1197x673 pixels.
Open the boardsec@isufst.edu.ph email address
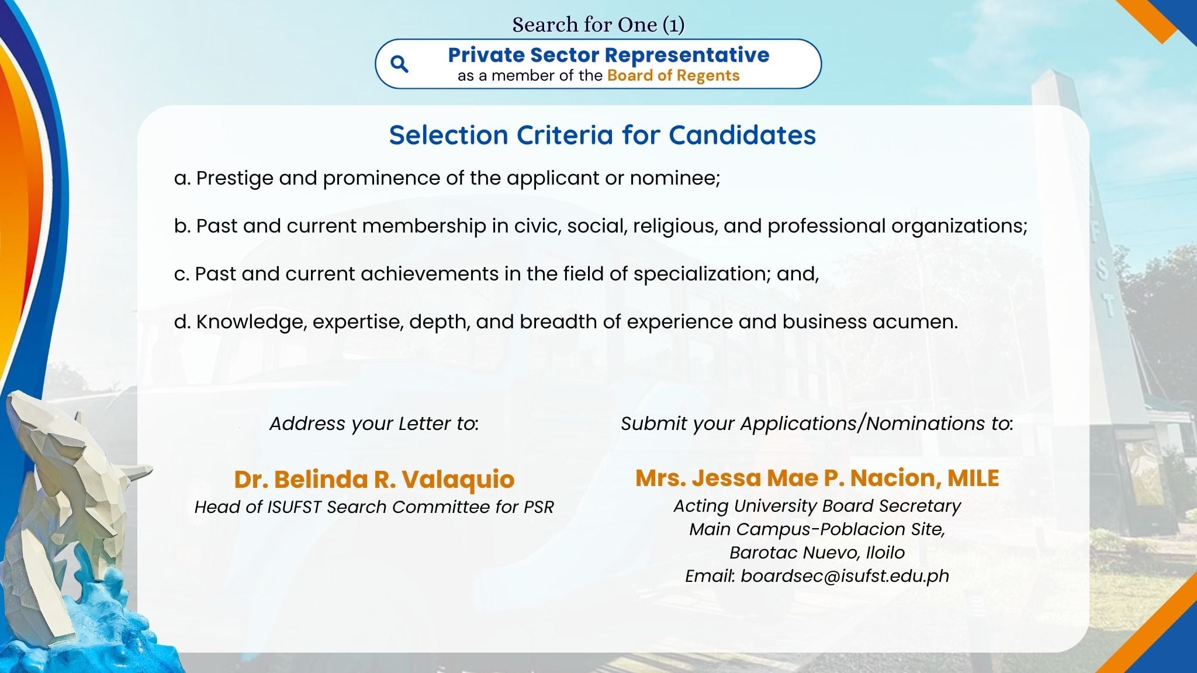click(x=845, y=576)
